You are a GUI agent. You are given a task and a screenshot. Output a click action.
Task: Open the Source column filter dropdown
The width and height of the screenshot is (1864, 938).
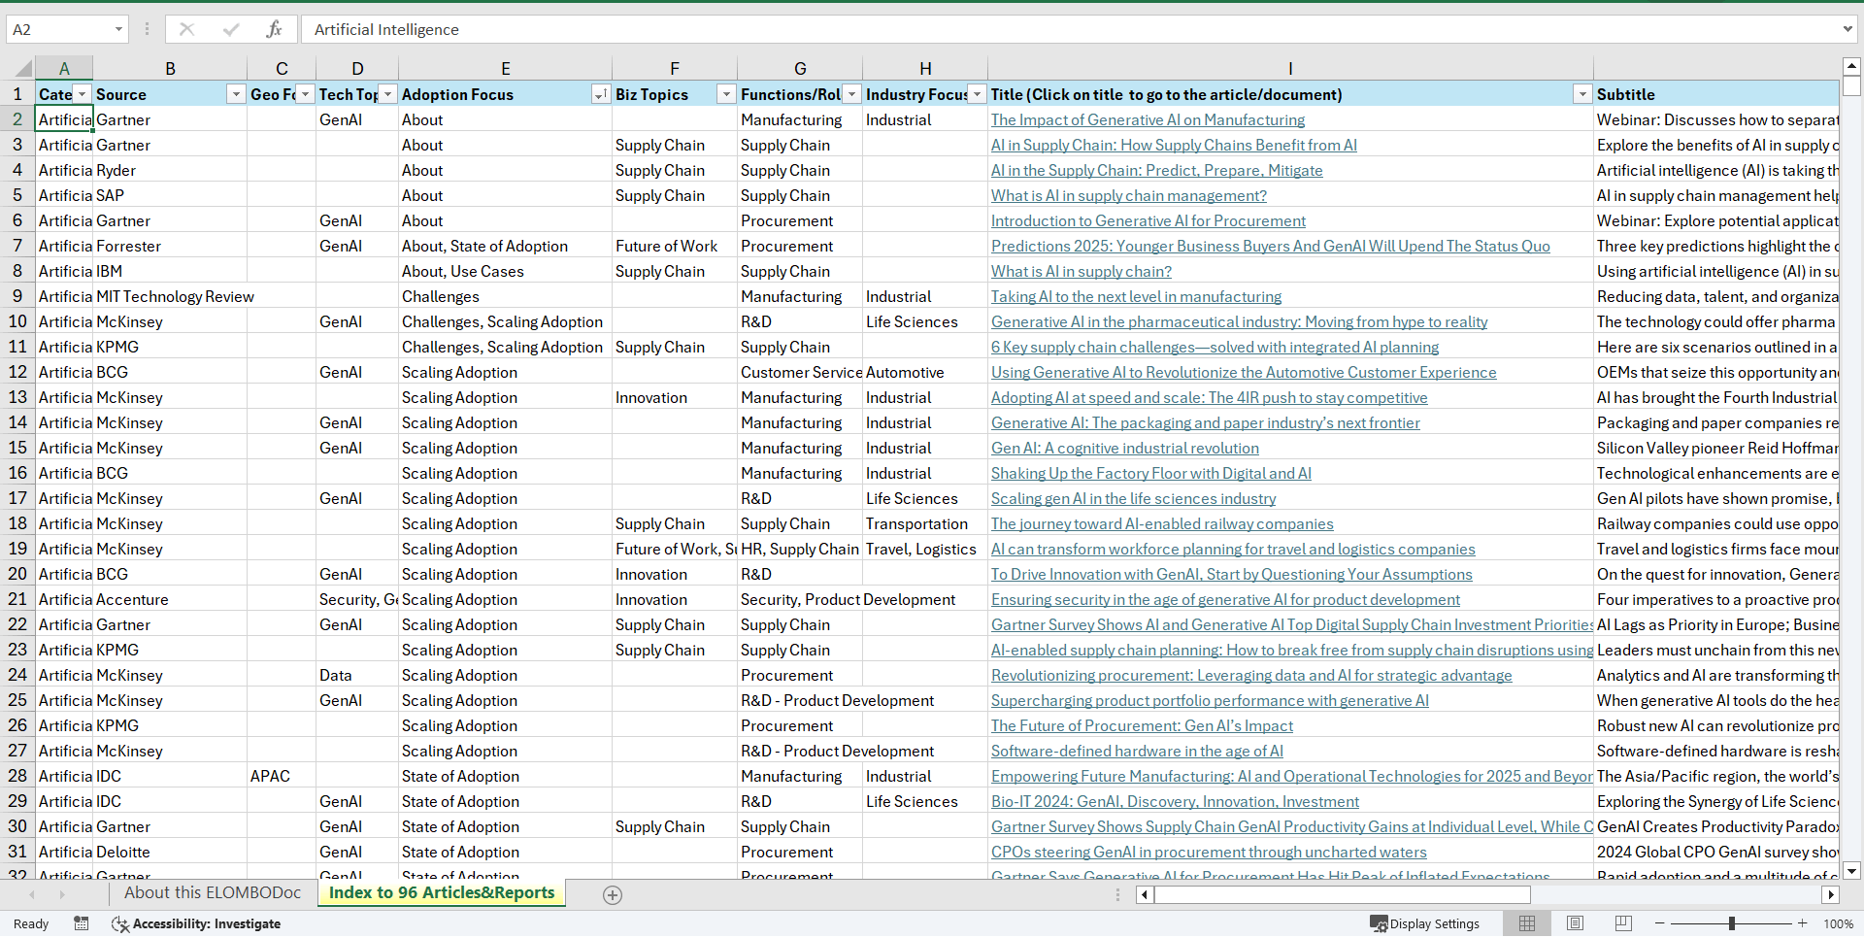[236, 94]
